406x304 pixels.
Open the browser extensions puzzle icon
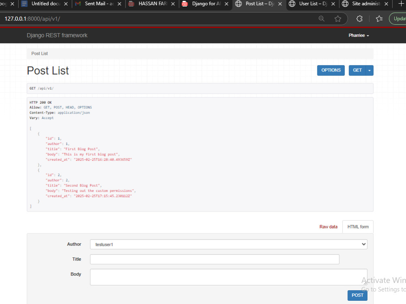359,19
